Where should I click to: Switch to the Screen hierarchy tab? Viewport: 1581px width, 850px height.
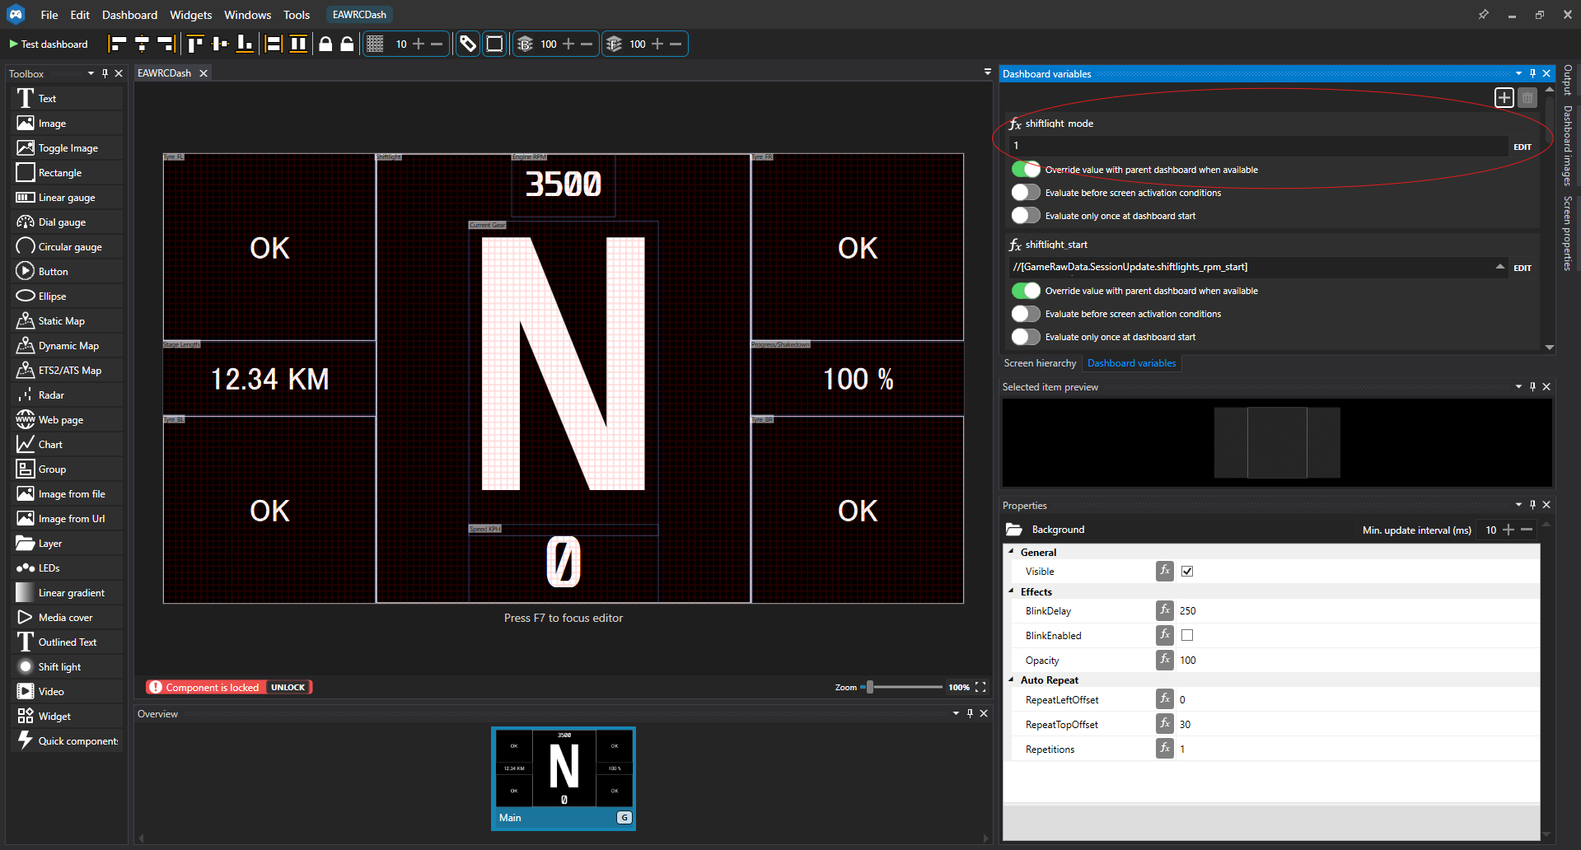pyautogui.click(x=1040, y=363)
